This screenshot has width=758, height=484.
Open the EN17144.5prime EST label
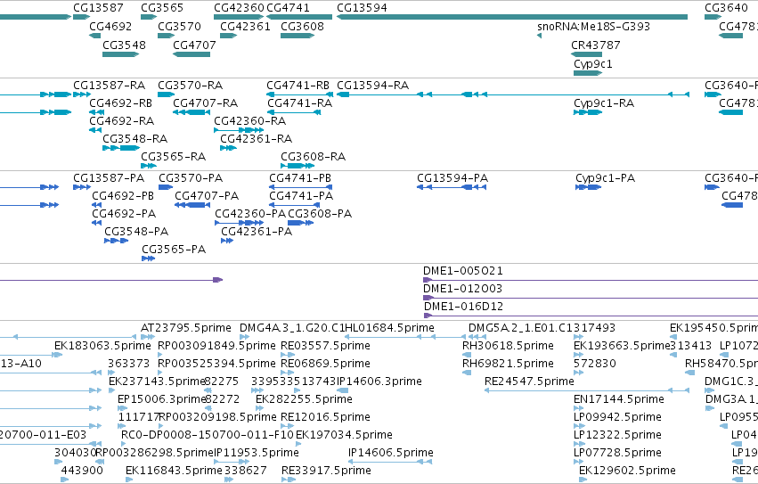tap(618, 400)
